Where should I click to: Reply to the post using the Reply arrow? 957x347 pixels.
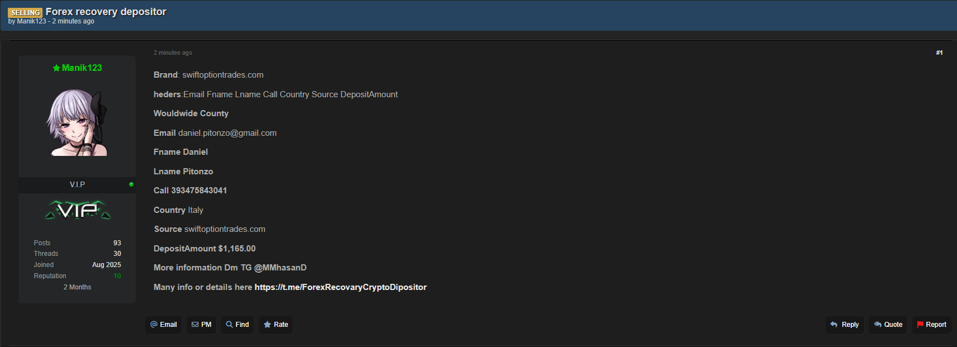click(x=844, y=325)
